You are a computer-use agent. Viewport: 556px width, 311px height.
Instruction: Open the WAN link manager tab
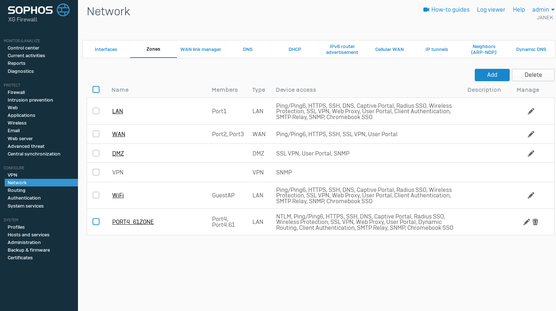[x=201, y=50]
